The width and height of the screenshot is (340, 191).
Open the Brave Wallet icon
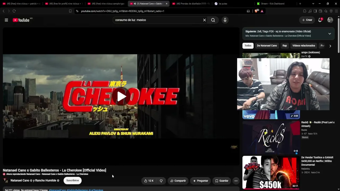[x=320, y=11]
